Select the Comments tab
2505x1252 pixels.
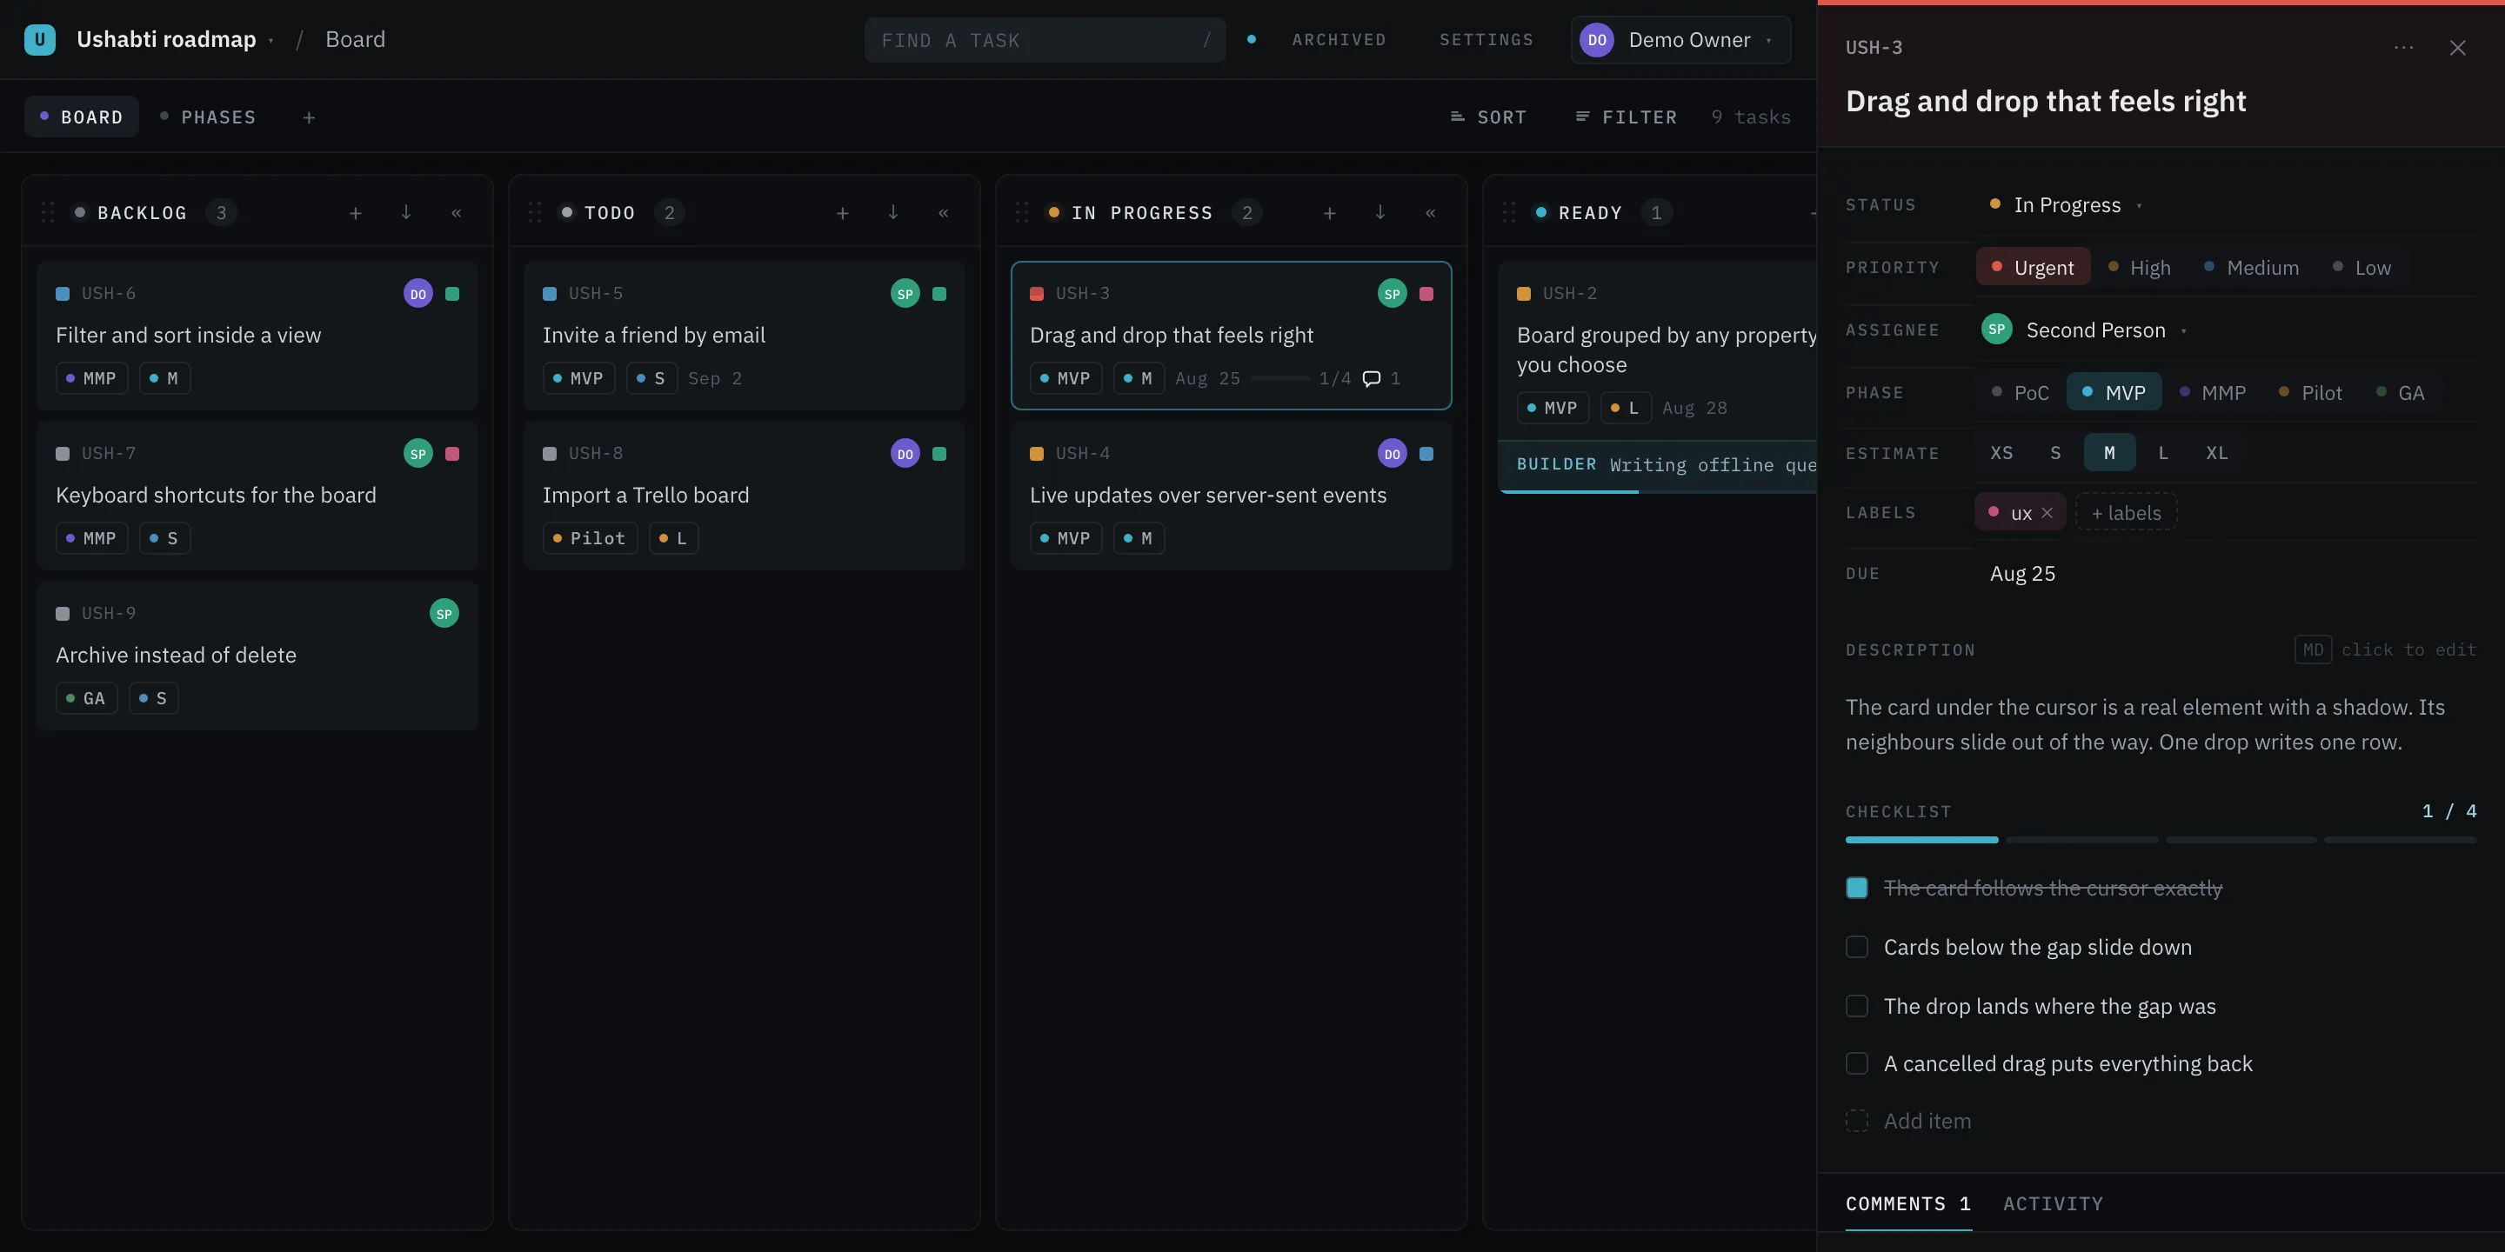pyautogui.click(x=1908, y=1203)
